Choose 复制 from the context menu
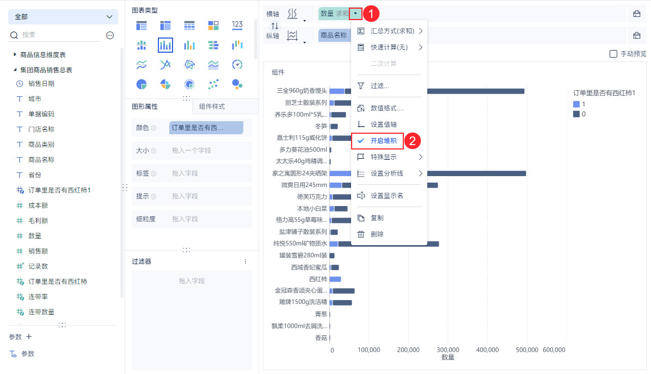This screenshot has width=651, height=374. point(389,218)
